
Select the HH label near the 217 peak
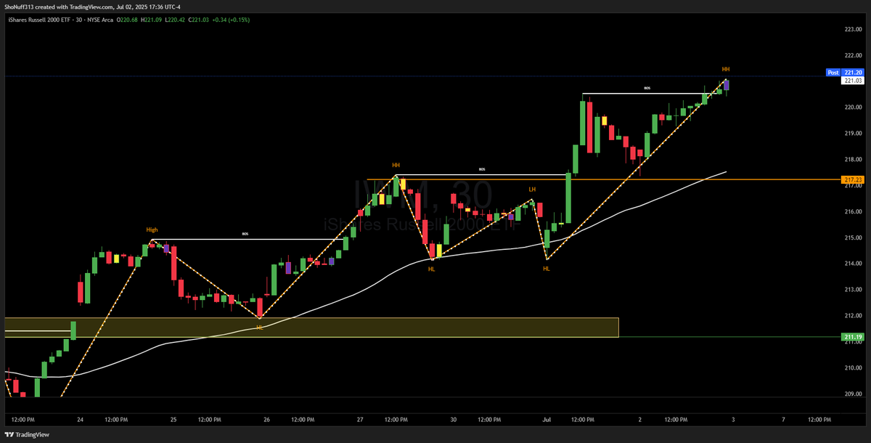coord(396,166)
